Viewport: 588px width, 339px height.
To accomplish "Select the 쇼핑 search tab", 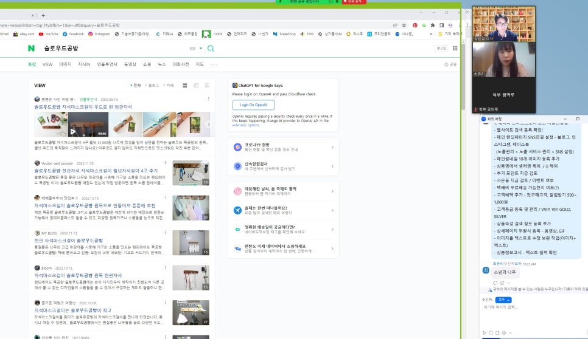I will pyautogui.click(x=147, y=64).
